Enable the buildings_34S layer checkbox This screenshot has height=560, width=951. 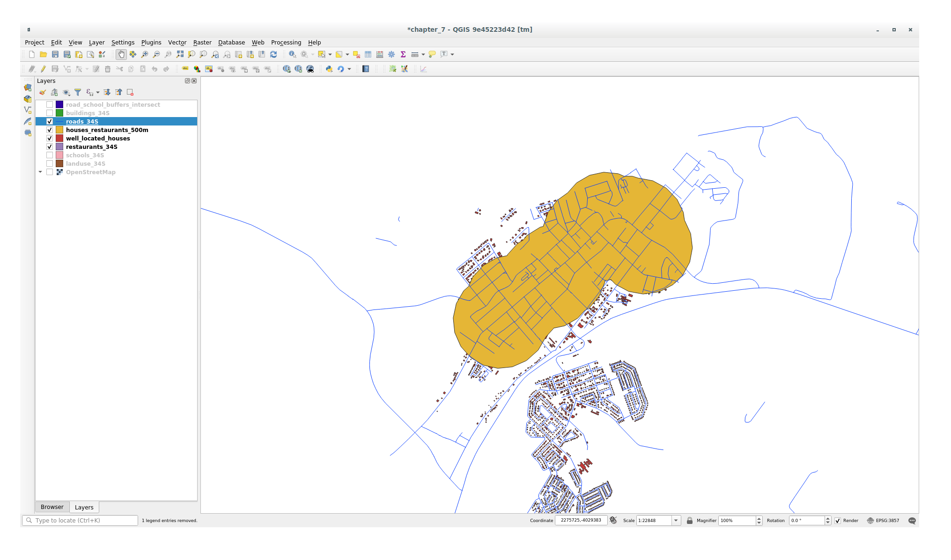tap(50, 113)
